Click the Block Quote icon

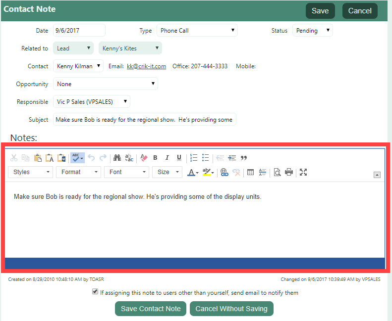tap(244, 158)
